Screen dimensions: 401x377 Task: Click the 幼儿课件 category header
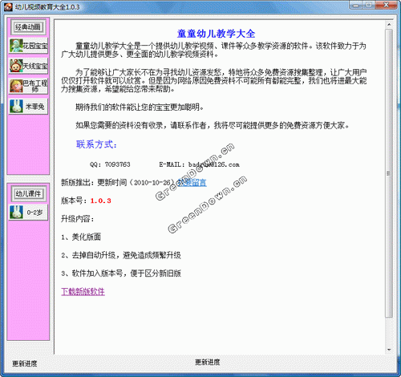(28, 193)
